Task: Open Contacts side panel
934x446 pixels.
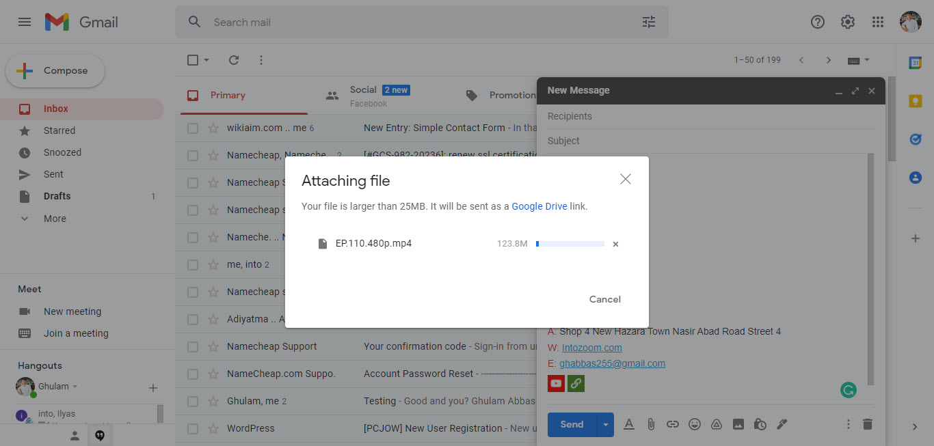Action: coord(915,178)
